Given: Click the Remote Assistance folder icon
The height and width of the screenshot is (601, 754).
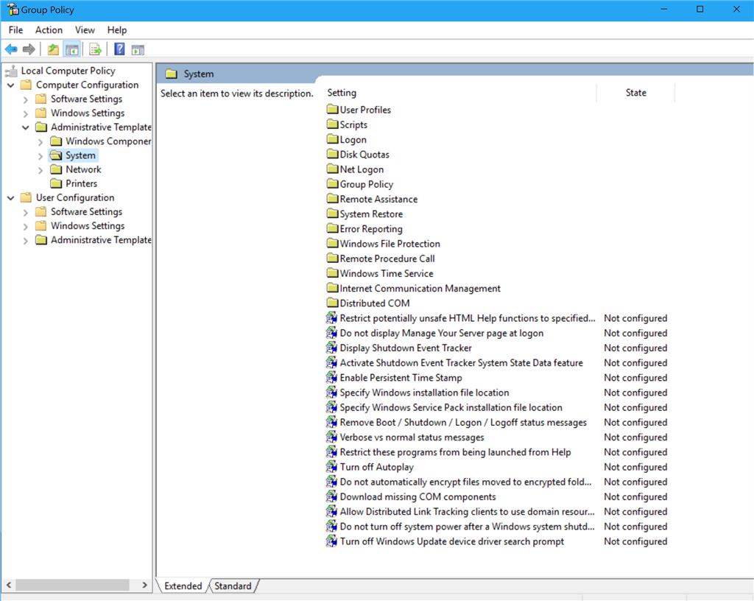Looking at the screenshot, I should tap(332, 199).
